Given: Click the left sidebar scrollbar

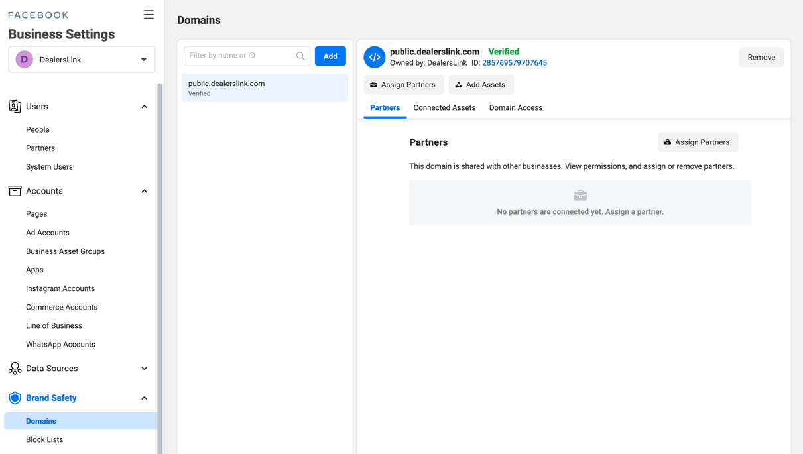Looking at the screenshot, I should point(159,268).
